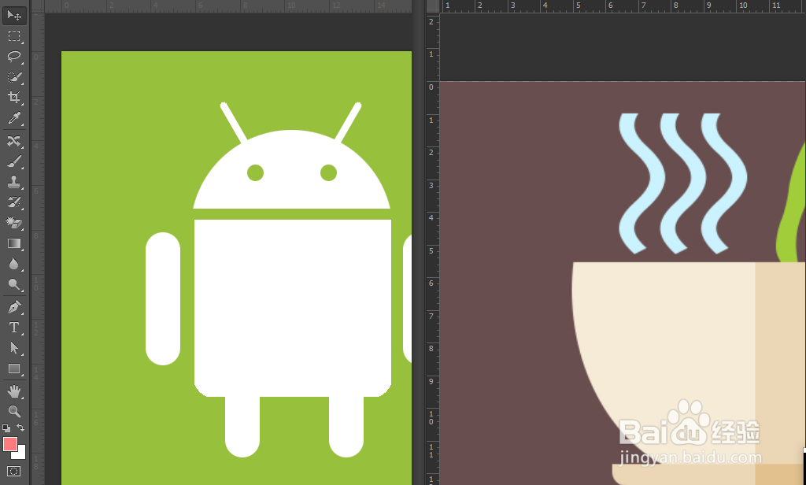Toggle Quick Mask mode

14,471
